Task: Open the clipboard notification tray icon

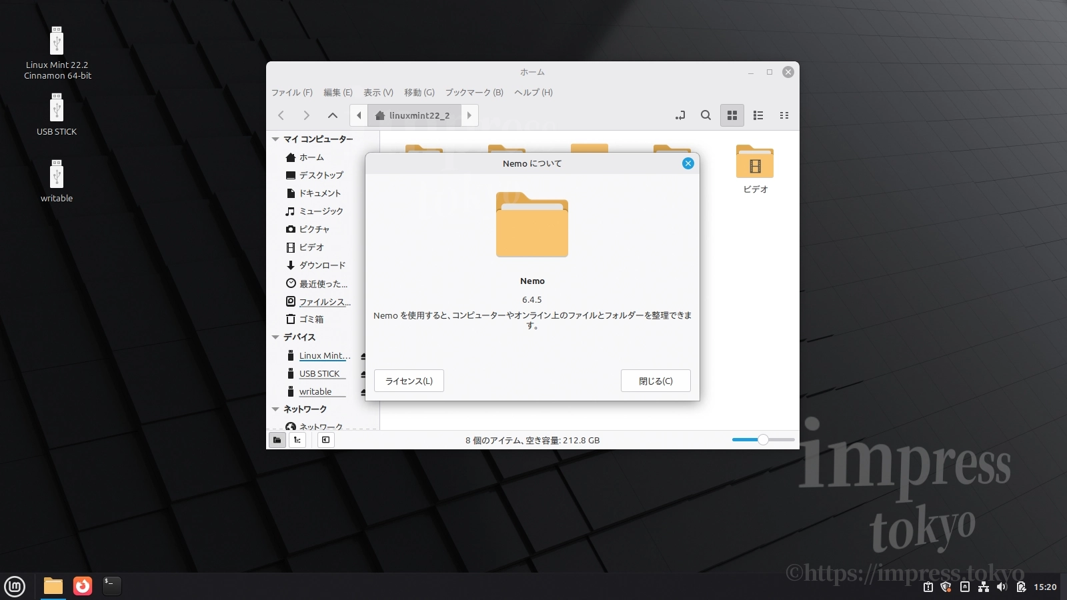Action: coord(928,587)
